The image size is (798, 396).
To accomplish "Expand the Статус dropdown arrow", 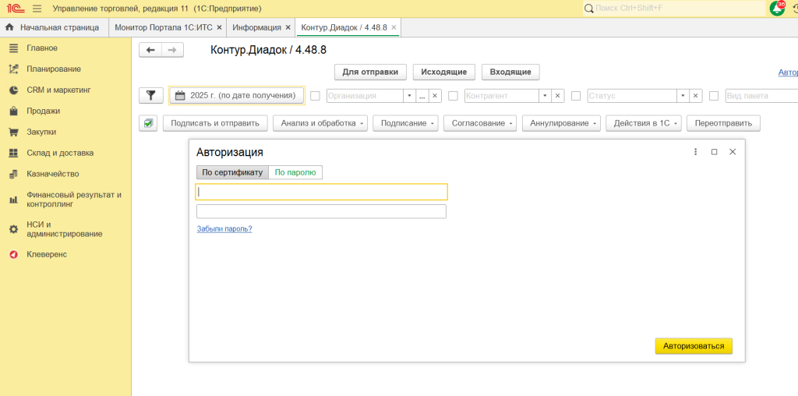I will 683,96.
